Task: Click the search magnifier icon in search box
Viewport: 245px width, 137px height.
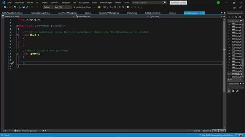Action: (x=164, y=3)
